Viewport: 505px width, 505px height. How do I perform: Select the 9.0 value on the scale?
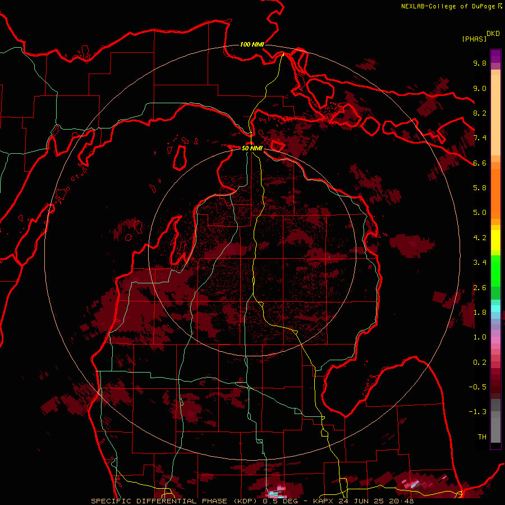point(480,88)
